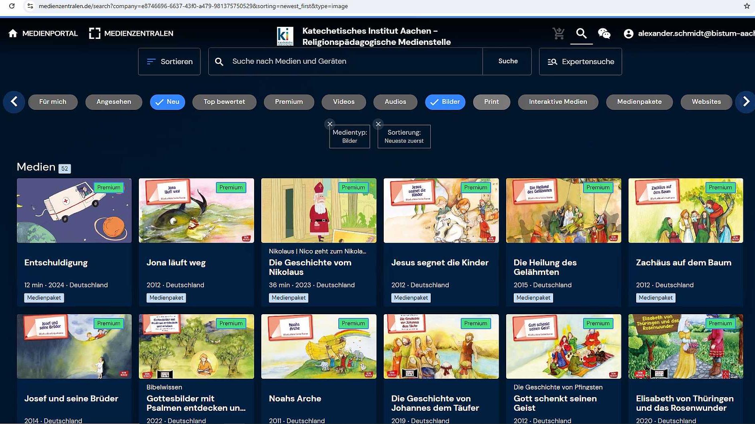Open the Elisabeth von Thüringen thumbnail

point(686,346)
